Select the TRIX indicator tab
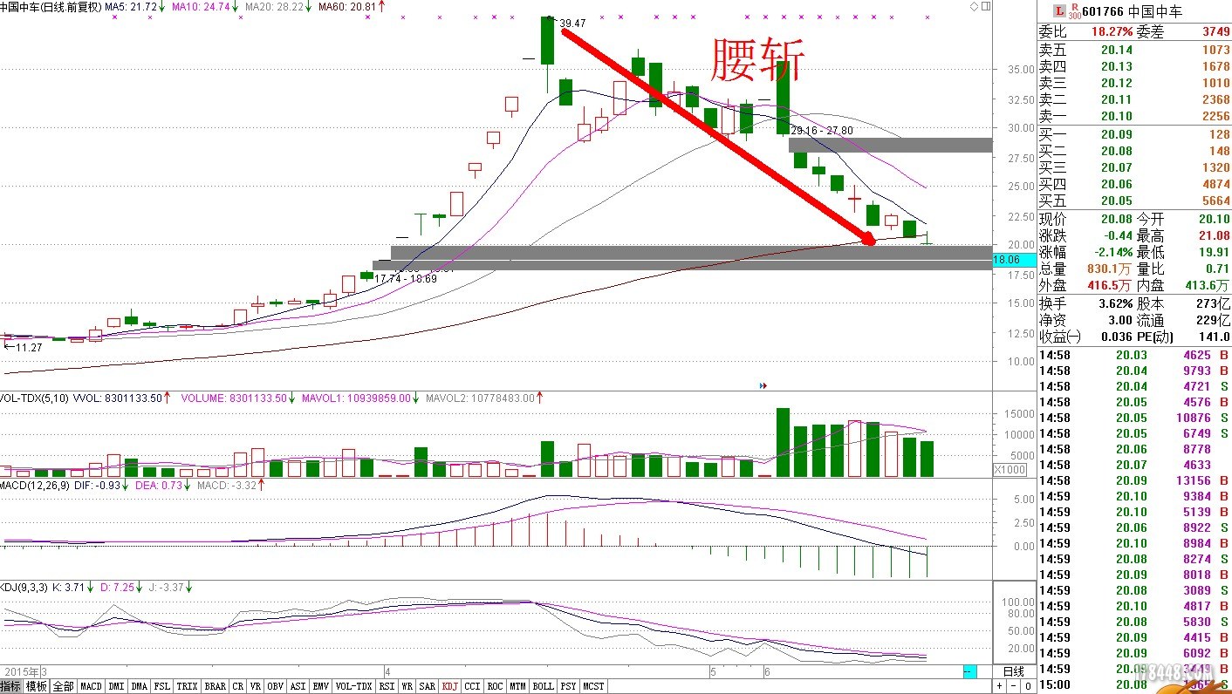 click(188, 686)
